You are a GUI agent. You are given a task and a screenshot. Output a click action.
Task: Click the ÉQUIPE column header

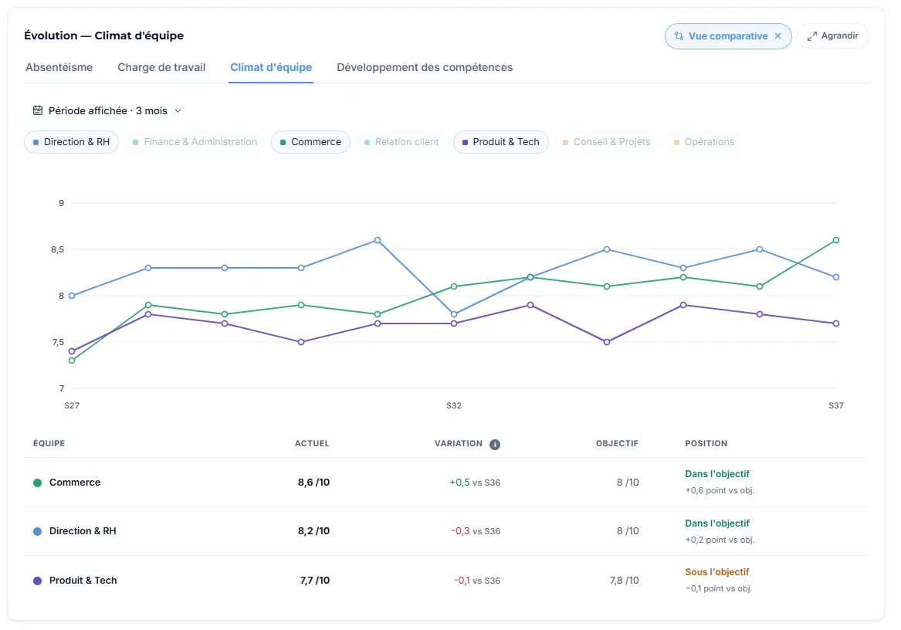coord(49,443)
